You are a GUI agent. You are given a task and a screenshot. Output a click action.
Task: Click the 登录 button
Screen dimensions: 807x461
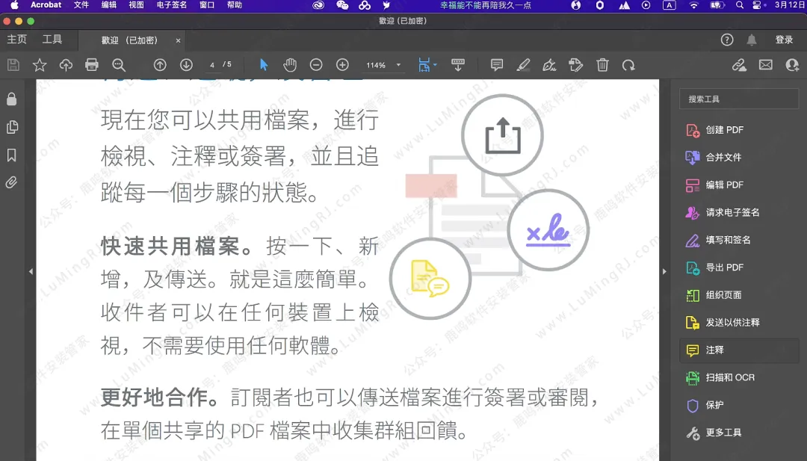[785, 39]
